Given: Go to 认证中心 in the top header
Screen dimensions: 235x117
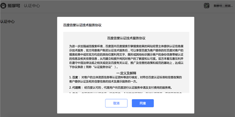Looking at the screenshot, I should [32, 6].
